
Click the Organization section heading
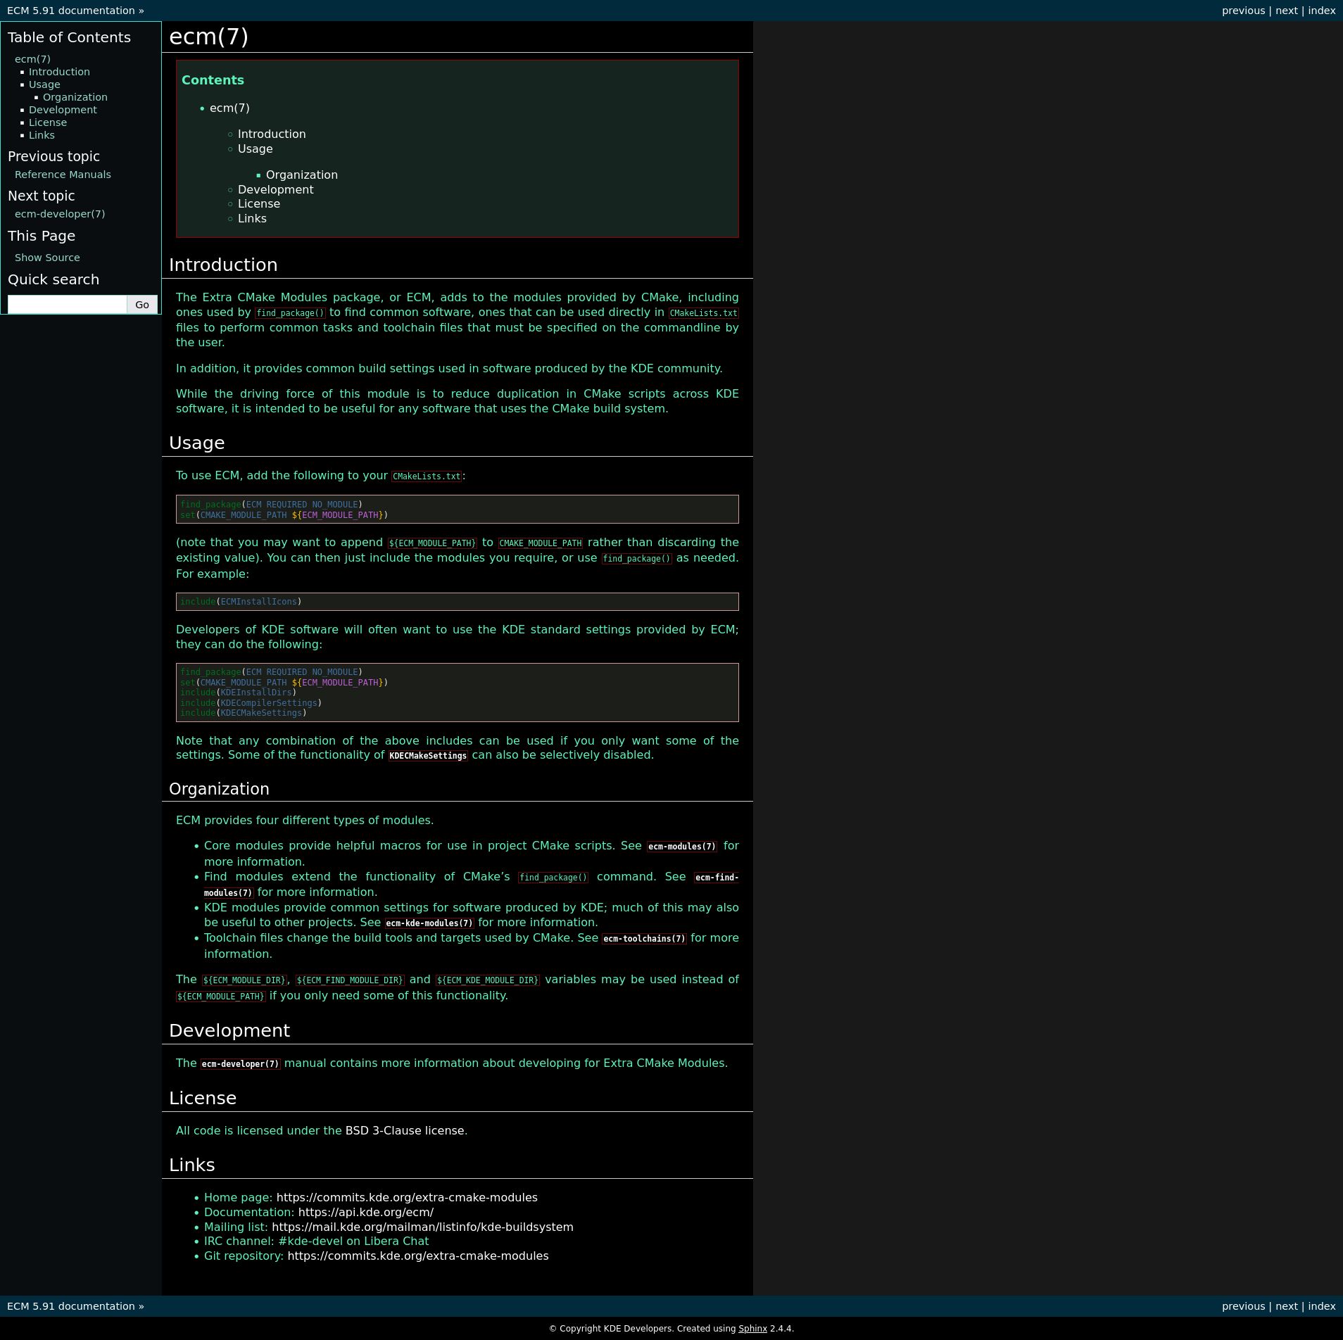(219, 790)
